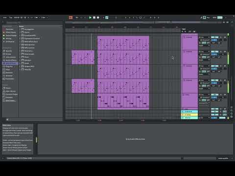Toggle the highlighted monitor button on first track
The width and height of the screenshot is (235, 176).
204,43
